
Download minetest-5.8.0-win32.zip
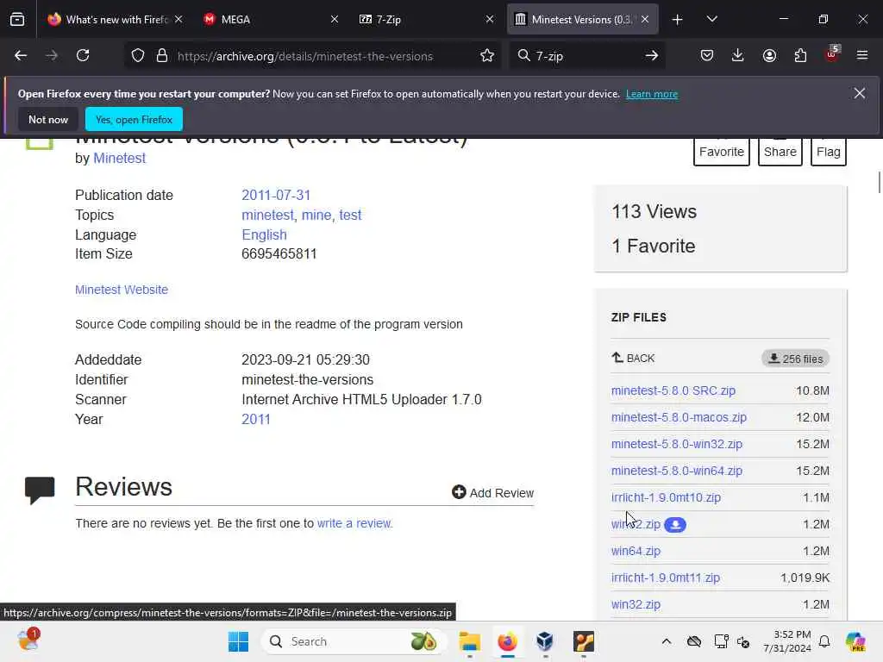click(676, 444)
